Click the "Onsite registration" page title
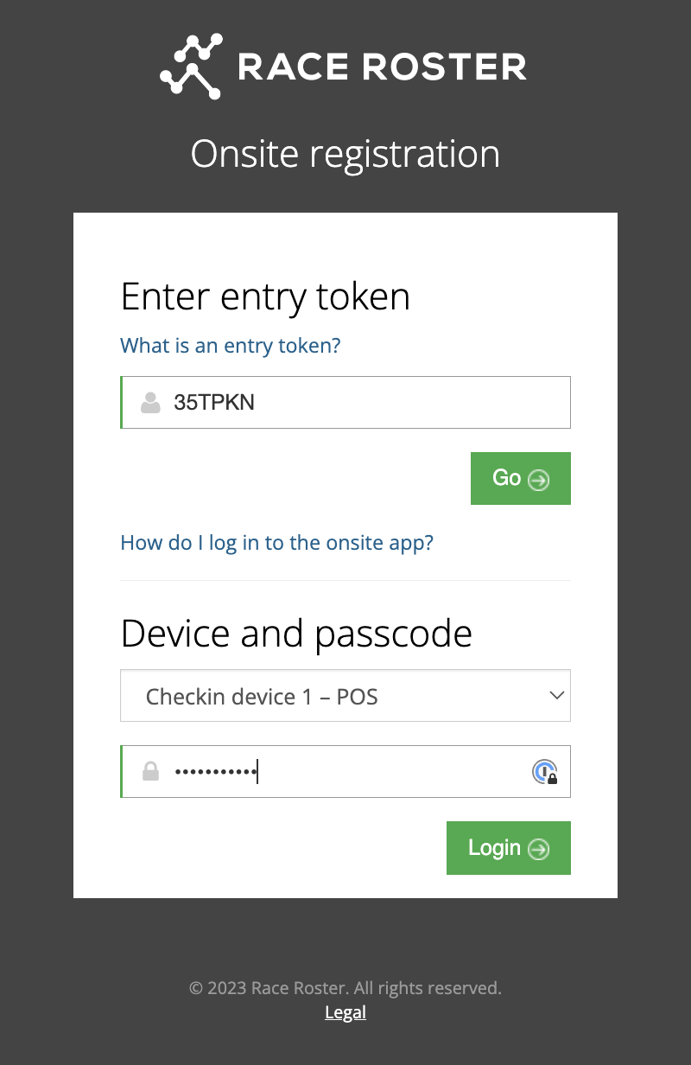Image resolution: width=691 pixels, height=1065 pixels. point(345,154)
